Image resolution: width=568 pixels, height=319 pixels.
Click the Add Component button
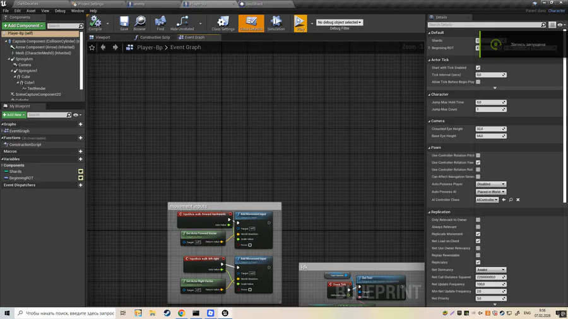23,26
